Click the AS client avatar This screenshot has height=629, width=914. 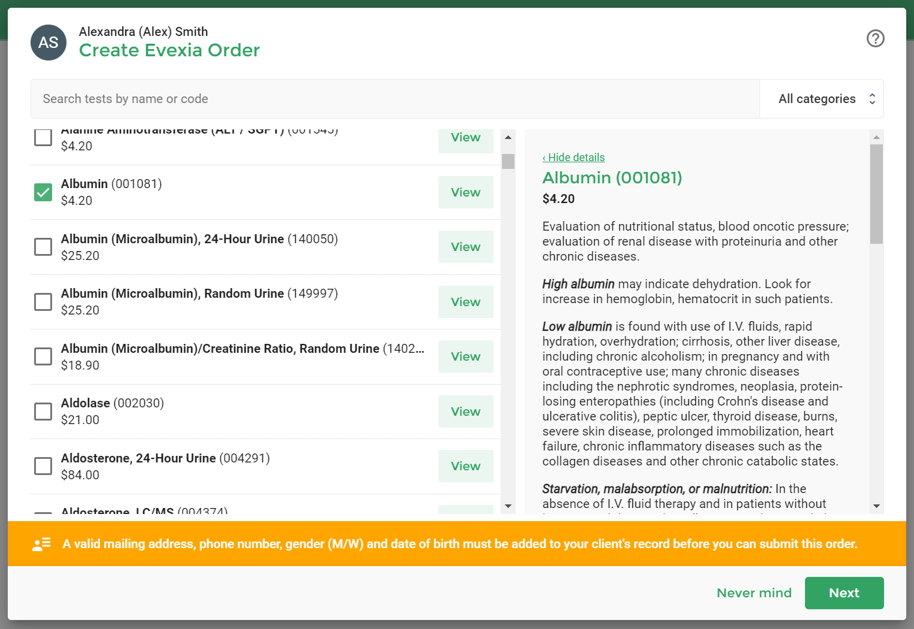[x=49, y=43]
